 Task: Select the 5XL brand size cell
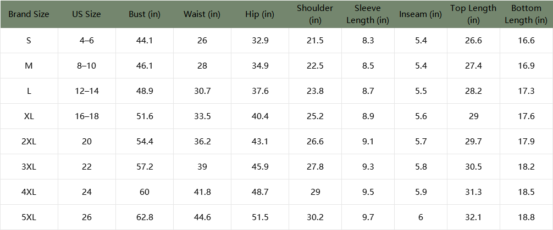(x=29, y=217)
